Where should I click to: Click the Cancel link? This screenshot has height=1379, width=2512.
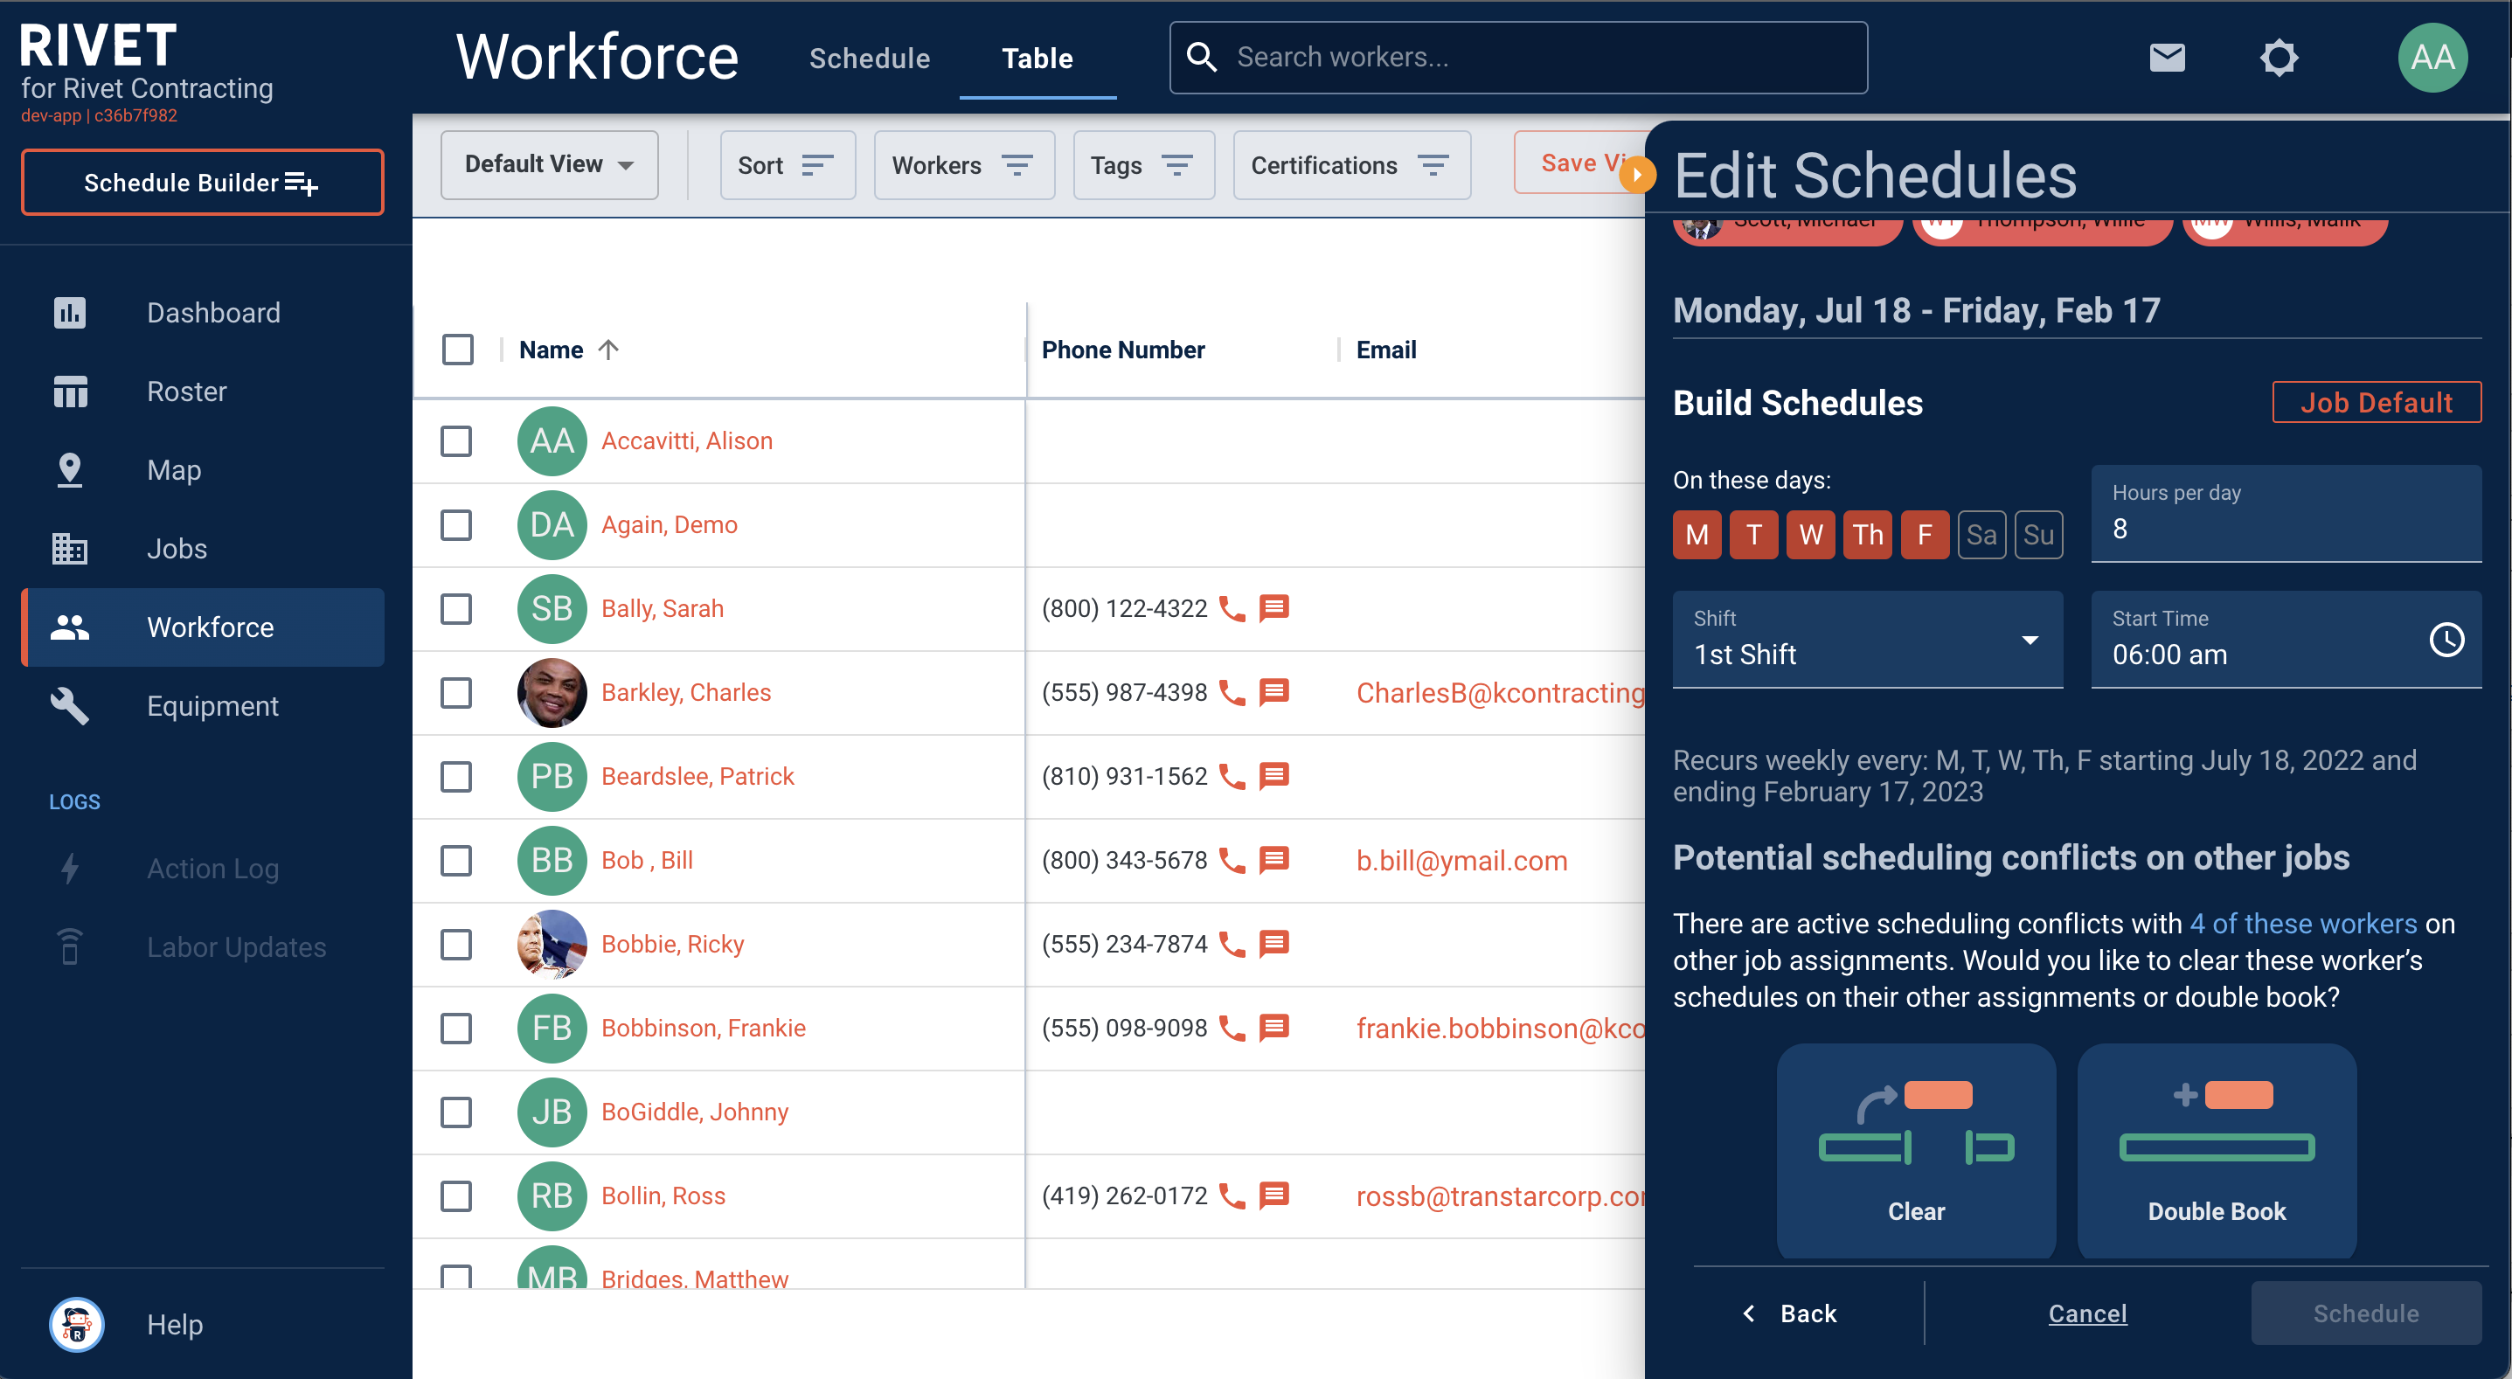point(2087,1313)
